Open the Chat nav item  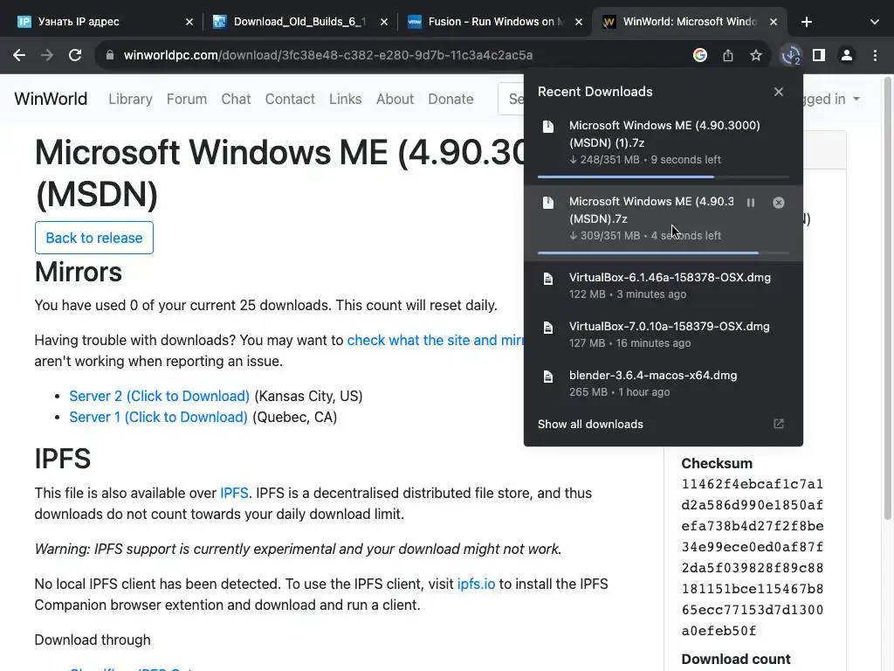236,99
